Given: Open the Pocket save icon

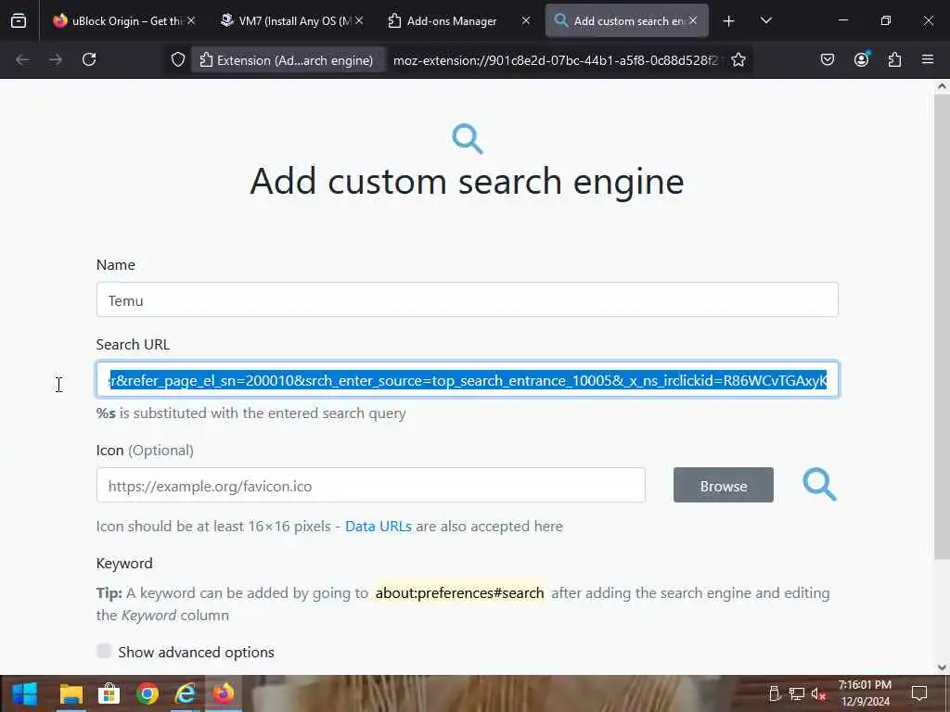Looking at the screenshot, I should pos(827,59).
